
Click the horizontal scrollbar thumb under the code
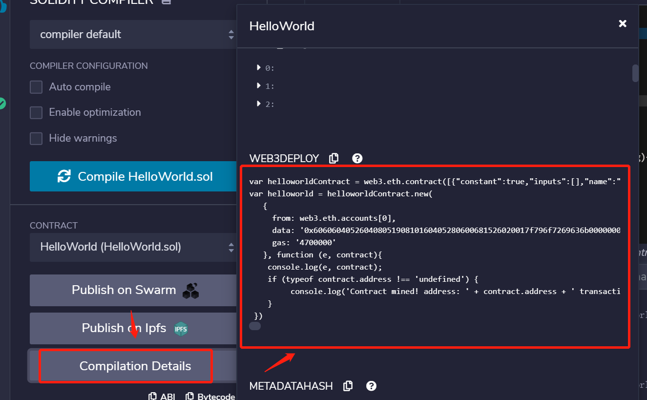coord(255,326)
